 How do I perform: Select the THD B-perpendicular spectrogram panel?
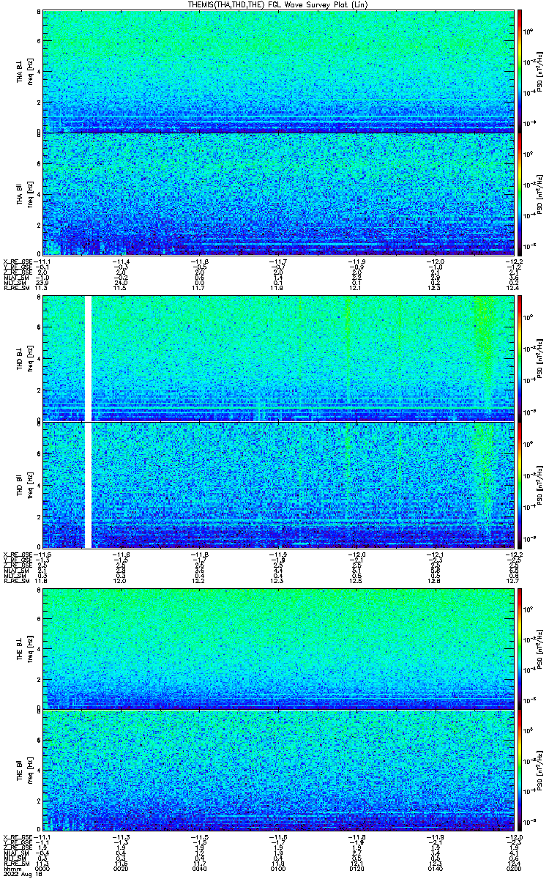280,358
